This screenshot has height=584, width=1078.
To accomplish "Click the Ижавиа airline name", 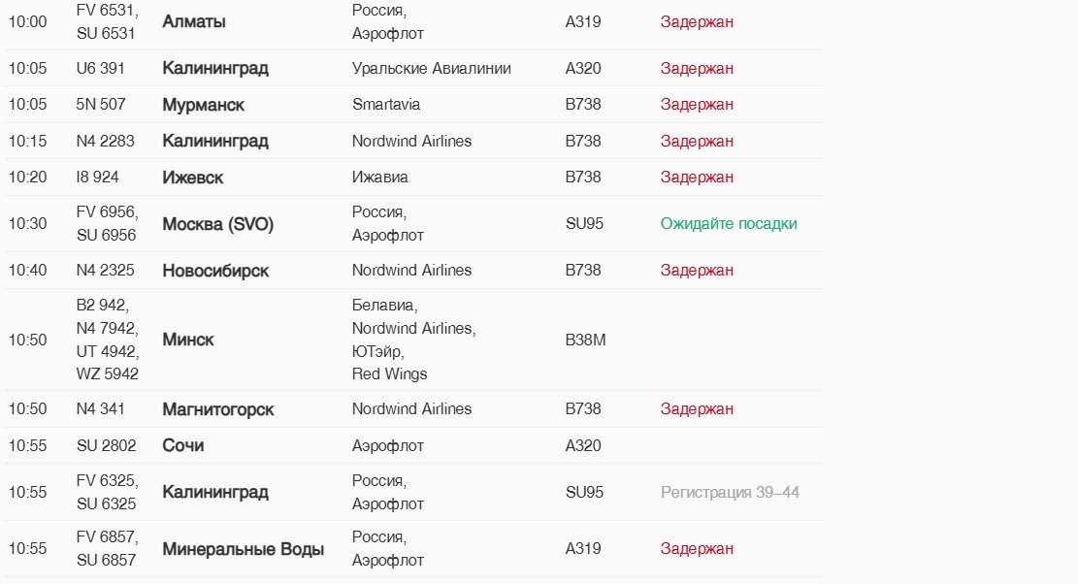I will 380,178.
